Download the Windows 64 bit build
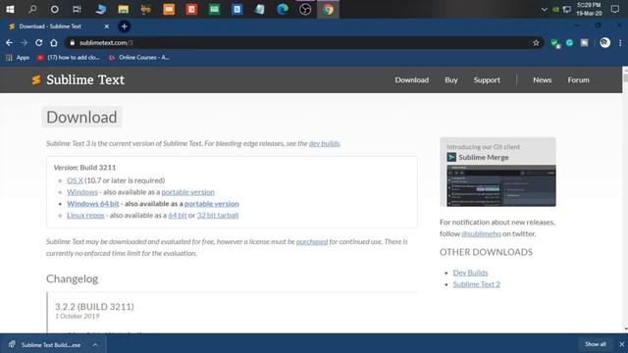 click(93, 204)
